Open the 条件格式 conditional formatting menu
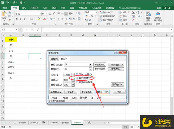This screenshot has width=174, height=129. [106, 12]
